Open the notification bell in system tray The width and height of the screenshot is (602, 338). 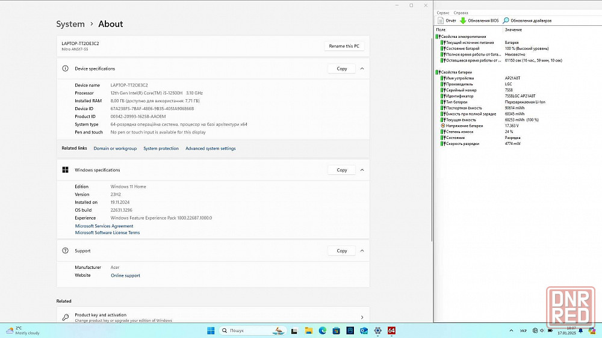pos(581,331)
